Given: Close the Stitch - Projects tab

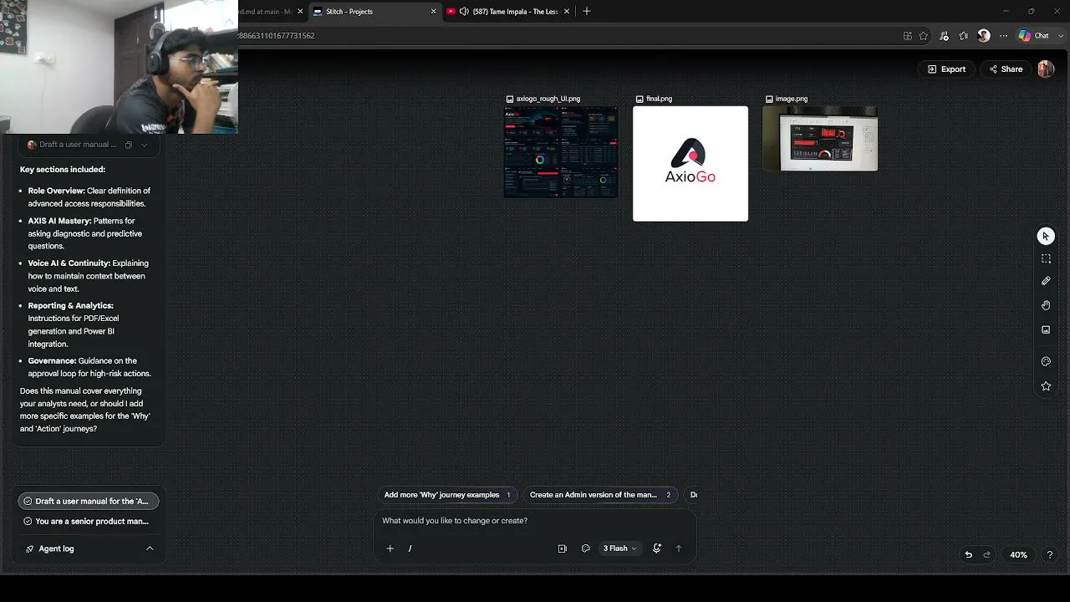Looking at the screenshot, I should (433, 12).
